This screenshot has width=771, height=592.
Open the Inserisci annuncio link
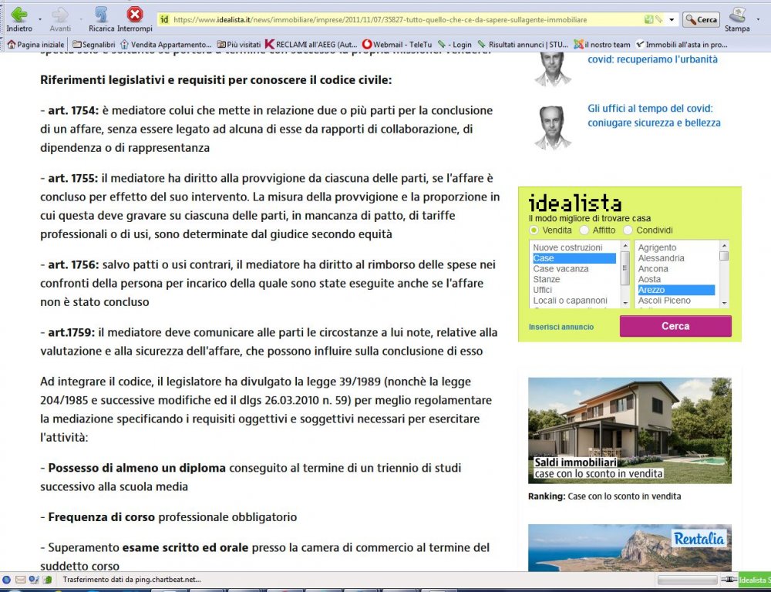561,327
